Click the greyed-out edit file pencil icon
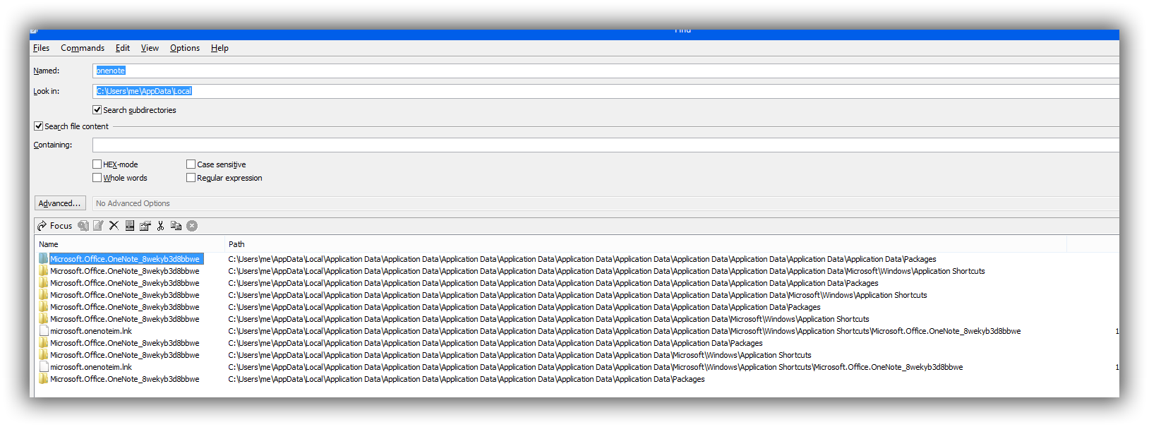 (98, 226)
